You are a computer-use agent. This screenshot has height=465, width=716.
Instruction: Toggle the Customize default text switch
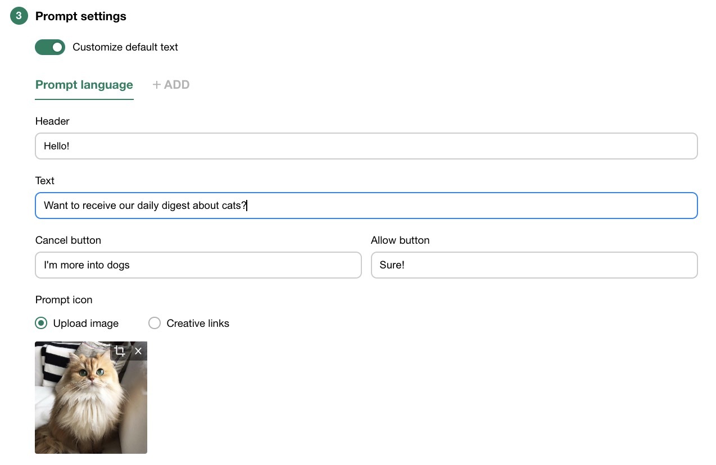click(x=50, y=47)
